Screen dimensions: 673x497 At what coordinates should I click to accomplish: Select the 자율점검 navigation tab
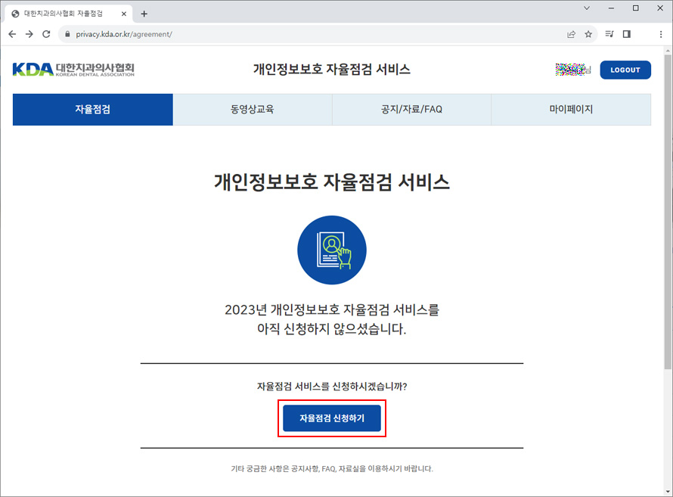(x=92, y=110)
